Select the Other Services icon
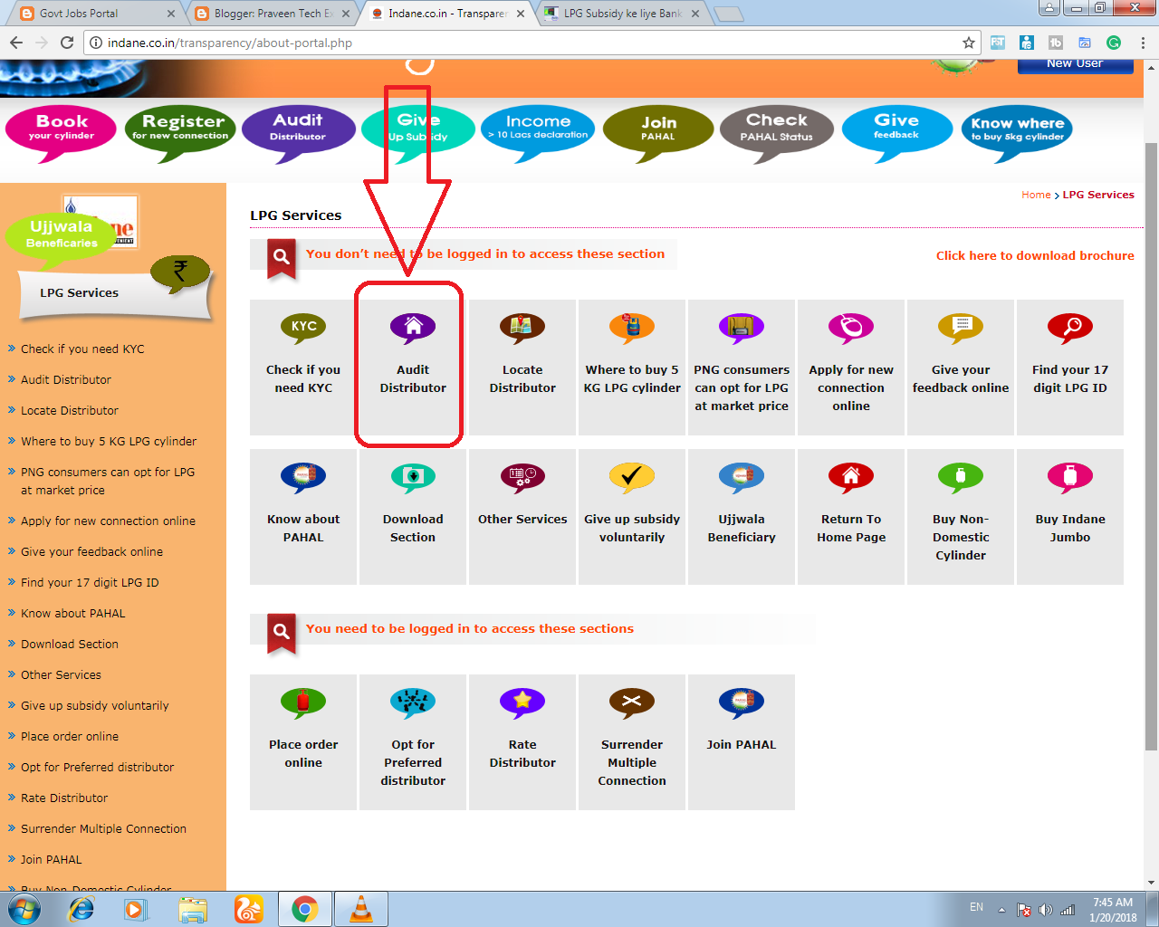The height and width of the screenshot is (927, 1159). [x=522, y=477]
